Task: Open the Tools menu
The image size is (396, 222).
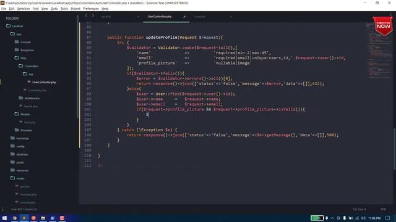Action: [64, 9]
